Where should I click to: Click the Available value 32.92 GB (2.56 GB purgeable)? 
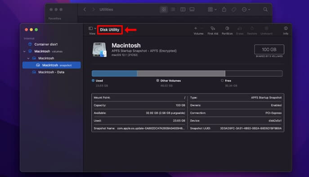(166, 113)
